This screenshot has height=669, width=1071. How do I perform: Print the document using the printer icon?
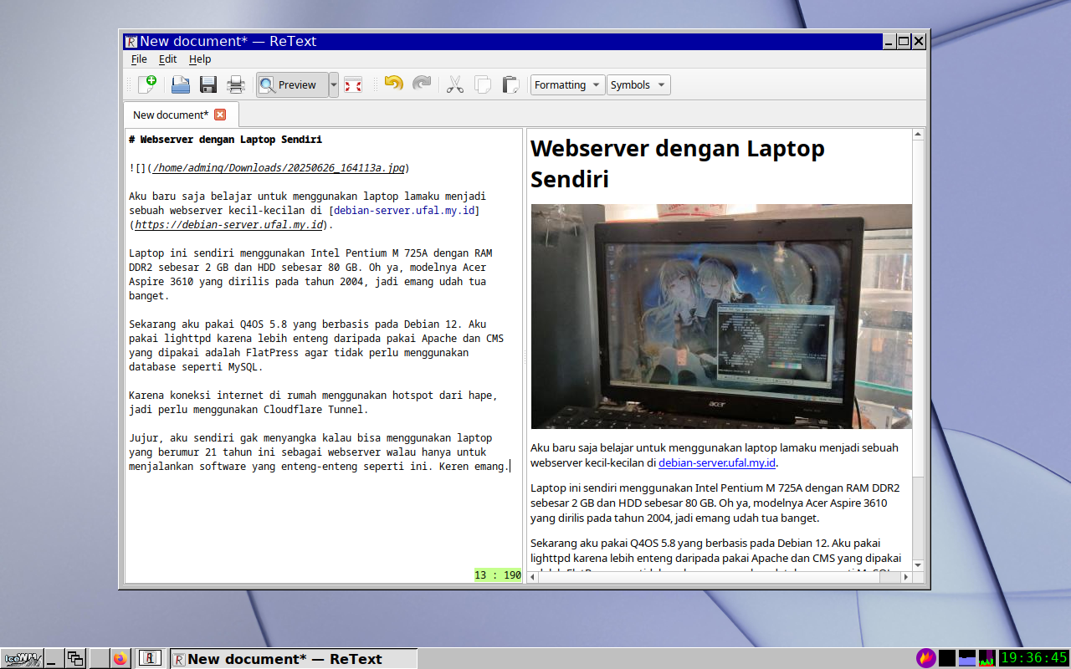tap(236, 84)
